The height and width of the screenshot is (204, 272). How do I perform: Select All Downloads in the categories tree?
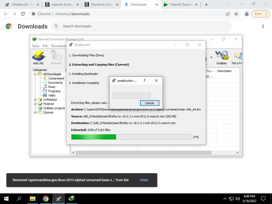(x=52, y=74)
